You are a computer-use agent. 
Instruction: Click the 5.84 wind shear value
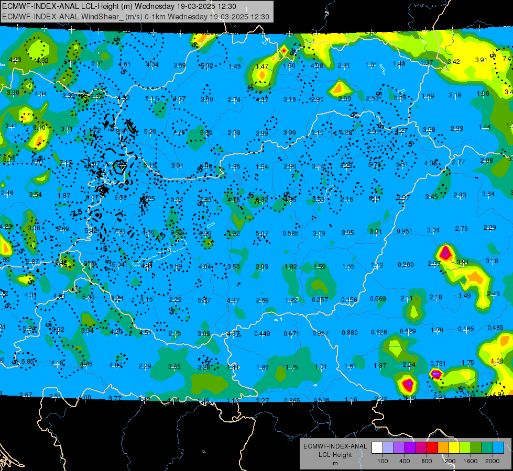[29, 329]
